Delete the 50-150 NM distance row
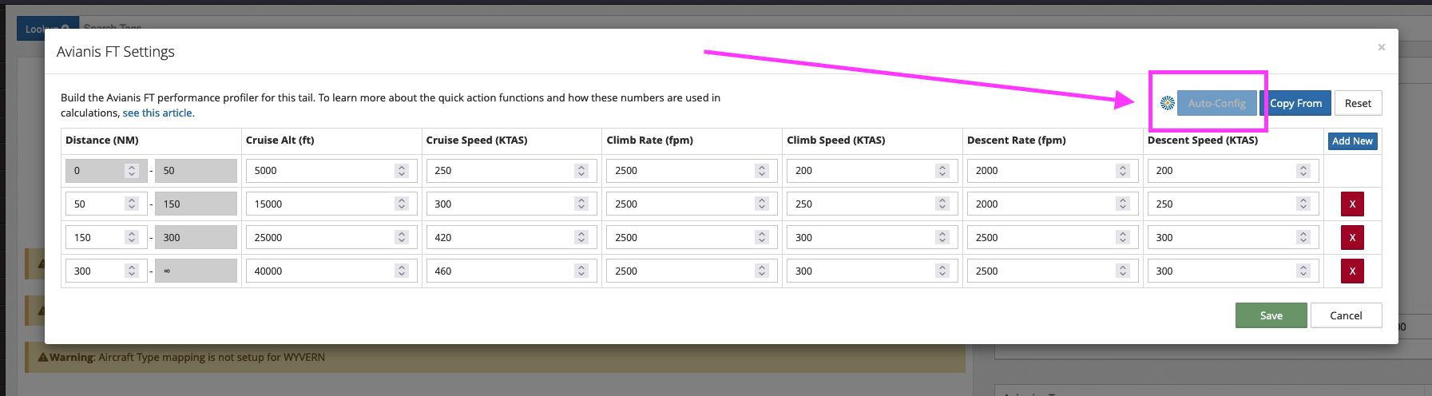The image size is (1432, 396). click(1352, 204)
